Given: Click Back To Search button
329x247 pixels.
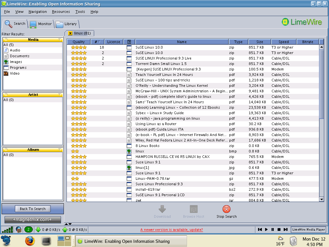Looking at the screenshot, I should coord(33,209).
